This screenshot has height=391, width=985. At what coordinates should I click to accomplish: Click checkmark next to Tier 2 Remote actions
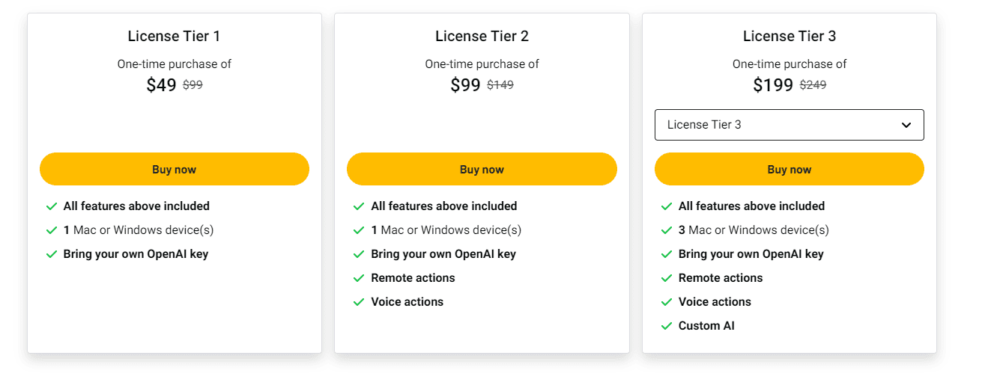pos(359,278)
